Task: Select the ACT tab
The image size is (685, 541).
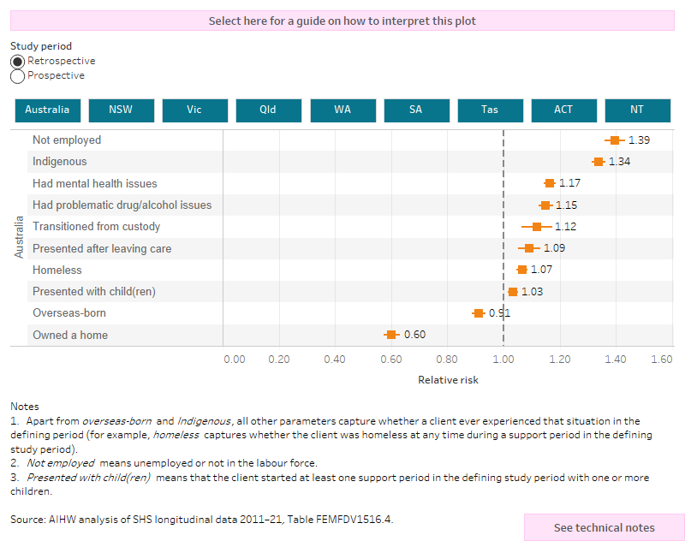Action: [x=563, y=110]
